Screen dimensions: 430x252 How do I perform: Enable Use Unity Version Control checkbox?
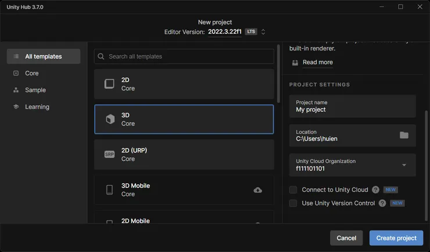click(x=293, y=203)
